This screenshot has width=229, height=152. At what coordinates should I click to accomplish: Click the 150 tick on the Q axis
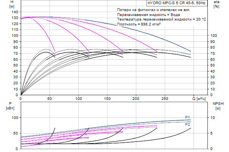click(107, 99)
